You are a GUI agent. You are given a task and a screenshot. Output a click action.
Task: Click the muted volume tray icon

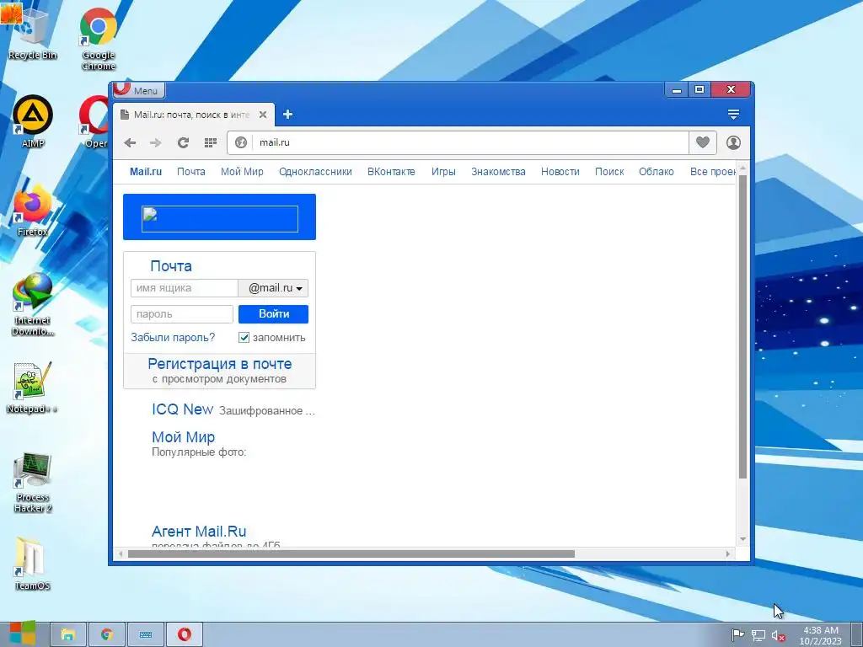coord(778,635)
